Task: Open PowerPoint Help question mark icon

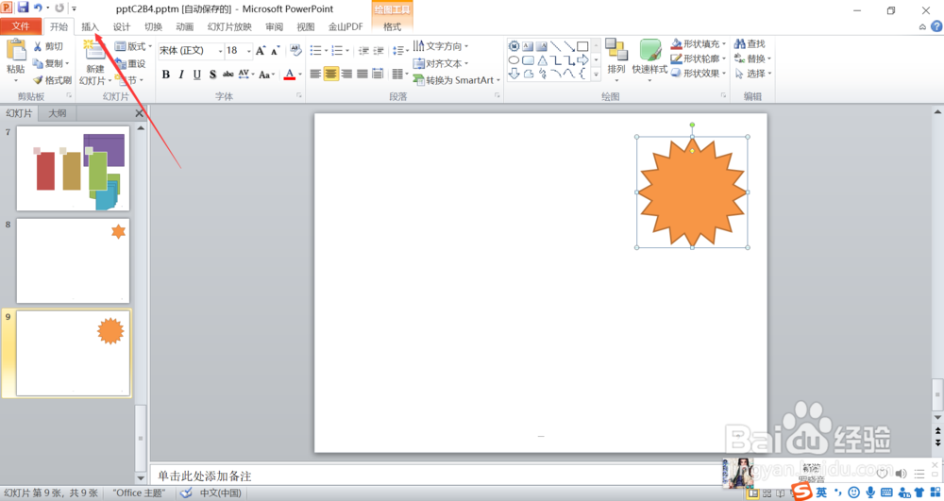Action: pos(936,26)
